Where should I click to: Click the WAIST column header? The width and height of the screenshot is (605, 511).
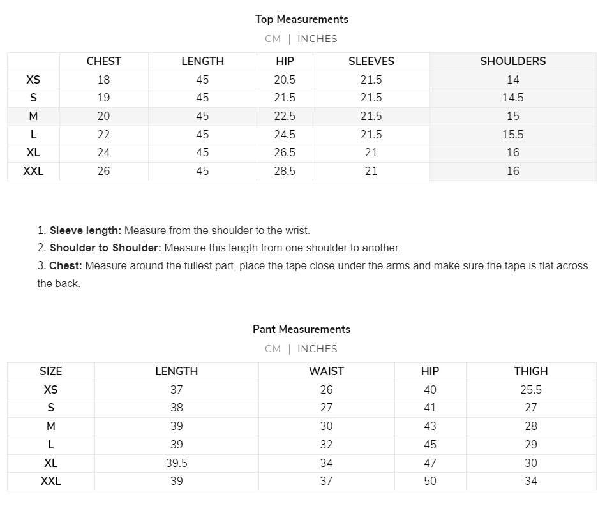click(326, 371)
